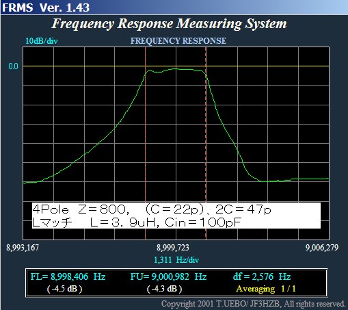Click the solid red lower cutoff marker
348x310 pixels.
pos(146,144)
